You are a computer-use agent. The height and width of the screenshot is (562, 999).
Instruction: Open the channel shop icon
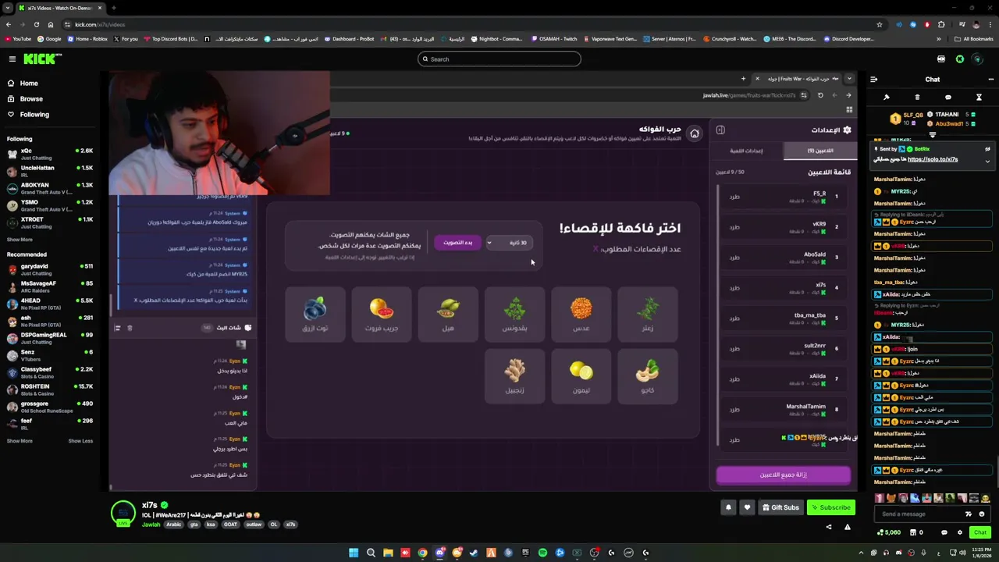915,532
